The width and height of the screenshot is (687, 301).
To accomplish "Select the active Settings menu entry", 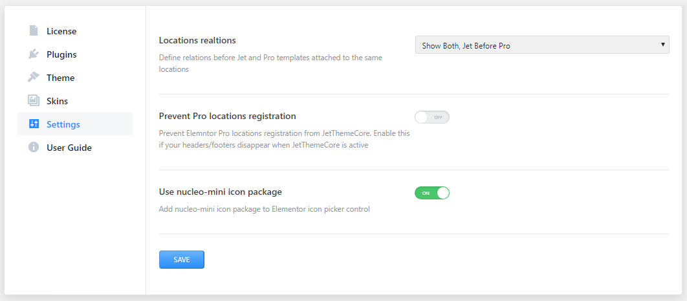I will click(x=75, y=124).
